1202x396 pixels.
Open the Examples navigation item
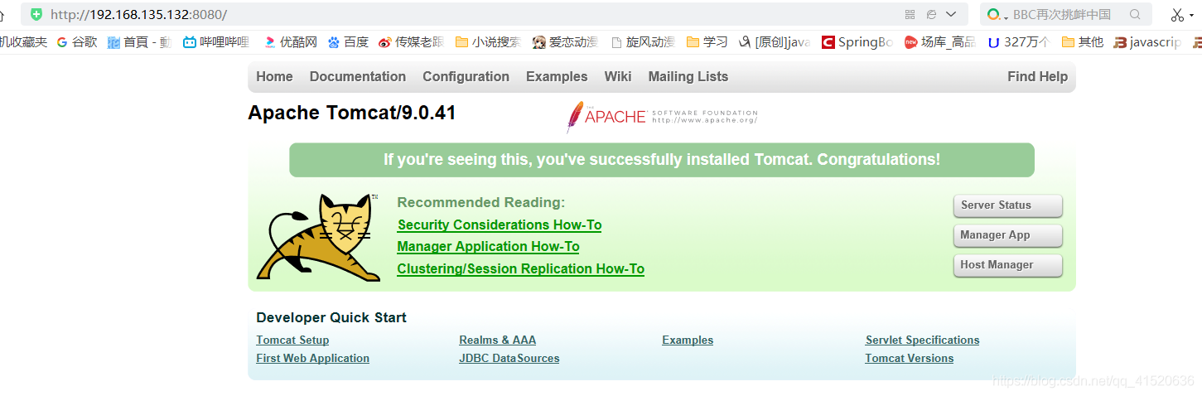557,76
